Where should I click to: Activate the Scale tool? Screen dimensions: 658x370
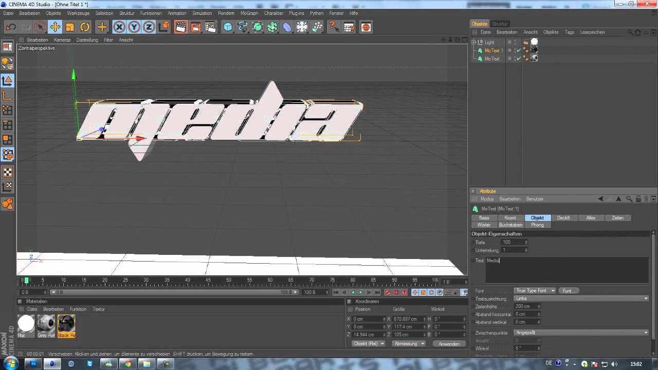(x=70, y=27)
